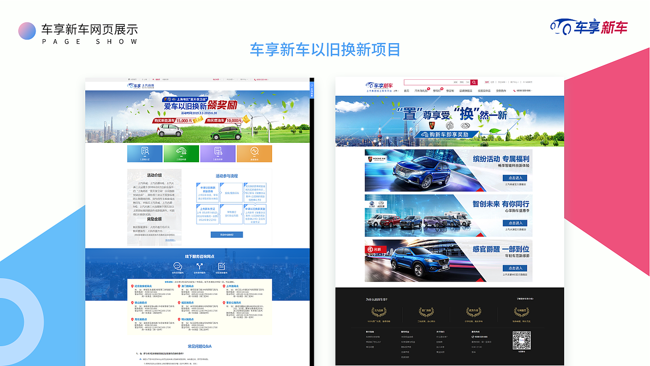Image resolution: width=650 pixels, height=366 pixels.
Task: Expand 关注车享 dropdown on right page
Action: (503, 82)
